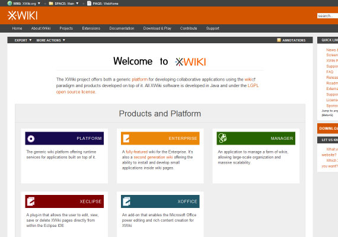The width and height of the screenshot is (338, 237).
Task: Click the folder icon beside SPACE: Main
Action: (x=51, y=3)
